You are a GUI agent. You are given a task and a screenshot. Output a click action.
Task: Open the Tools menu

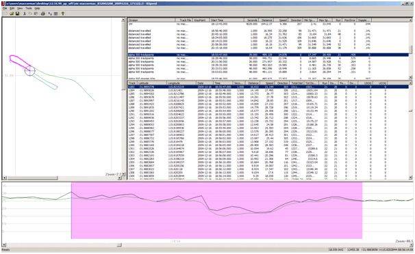[29, 8]
